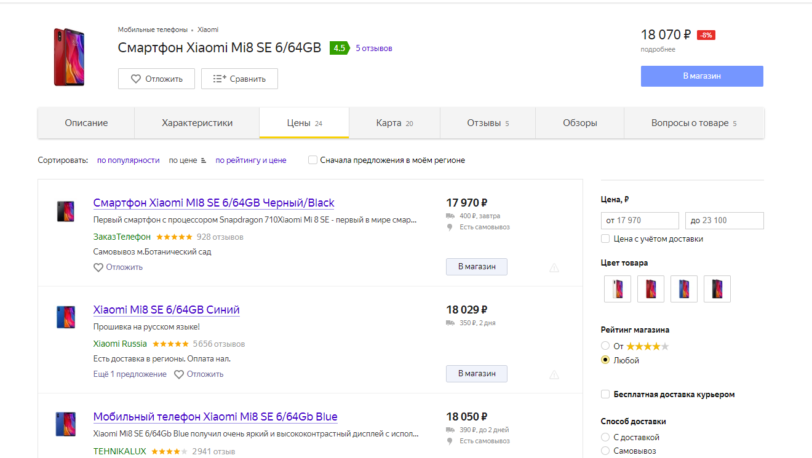Click the warning triangle in the Xiaomi Russia offer

(x=554, y=374)
